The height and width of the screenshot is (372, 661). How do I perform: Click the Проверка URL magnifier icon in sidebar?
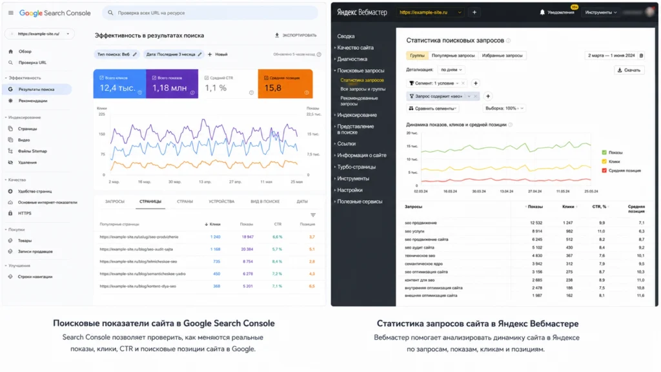[10, 63]
